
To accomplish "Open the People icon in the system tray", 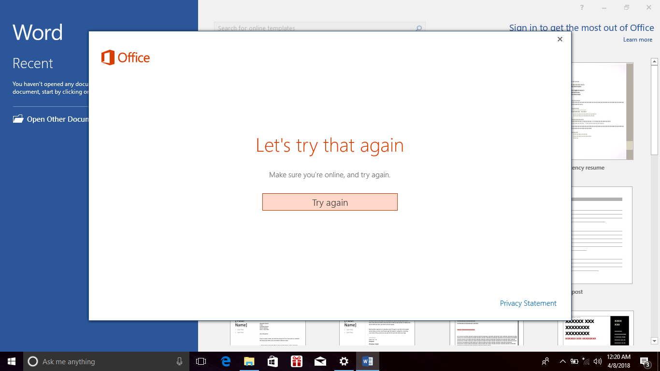I will coord(545,361).
